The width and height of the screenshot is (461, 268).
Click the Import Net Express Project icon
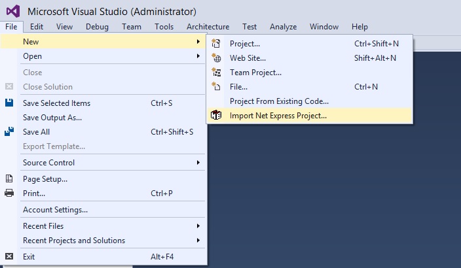click(216, 116)
